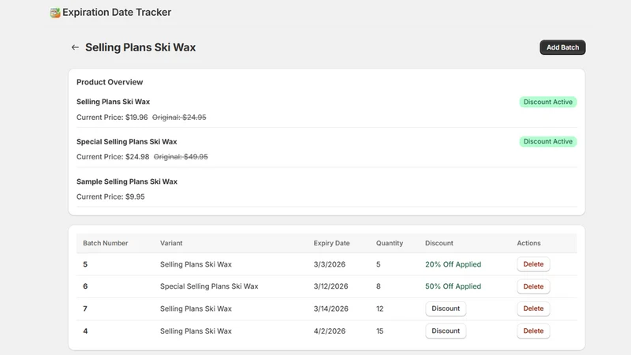Click the Product Overview heading
This screenshot has height=355, width=631.
pos(110,82)
